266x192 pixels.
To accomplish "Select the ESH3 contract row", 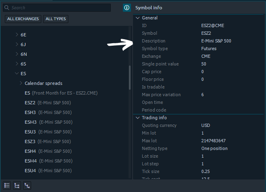I will (x=48, y=112).
